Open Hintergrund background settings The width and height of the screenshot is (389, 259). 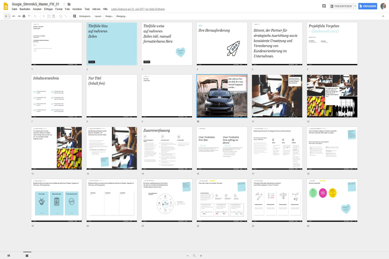[x=85, y=17]
